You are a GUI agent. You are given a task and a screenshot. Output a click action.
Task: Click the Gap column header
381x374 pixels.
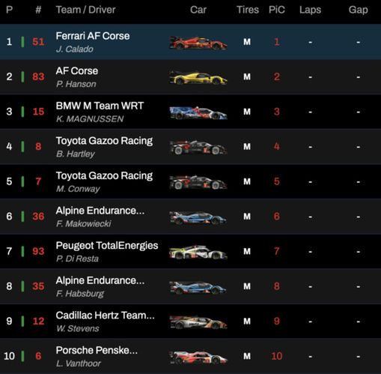tap(358, 10)
